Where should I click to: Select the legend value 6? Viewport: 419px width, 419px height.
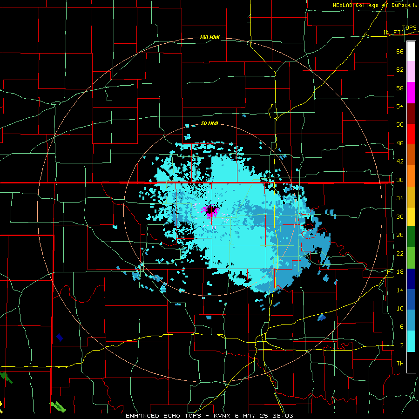[x=401, y=327]
